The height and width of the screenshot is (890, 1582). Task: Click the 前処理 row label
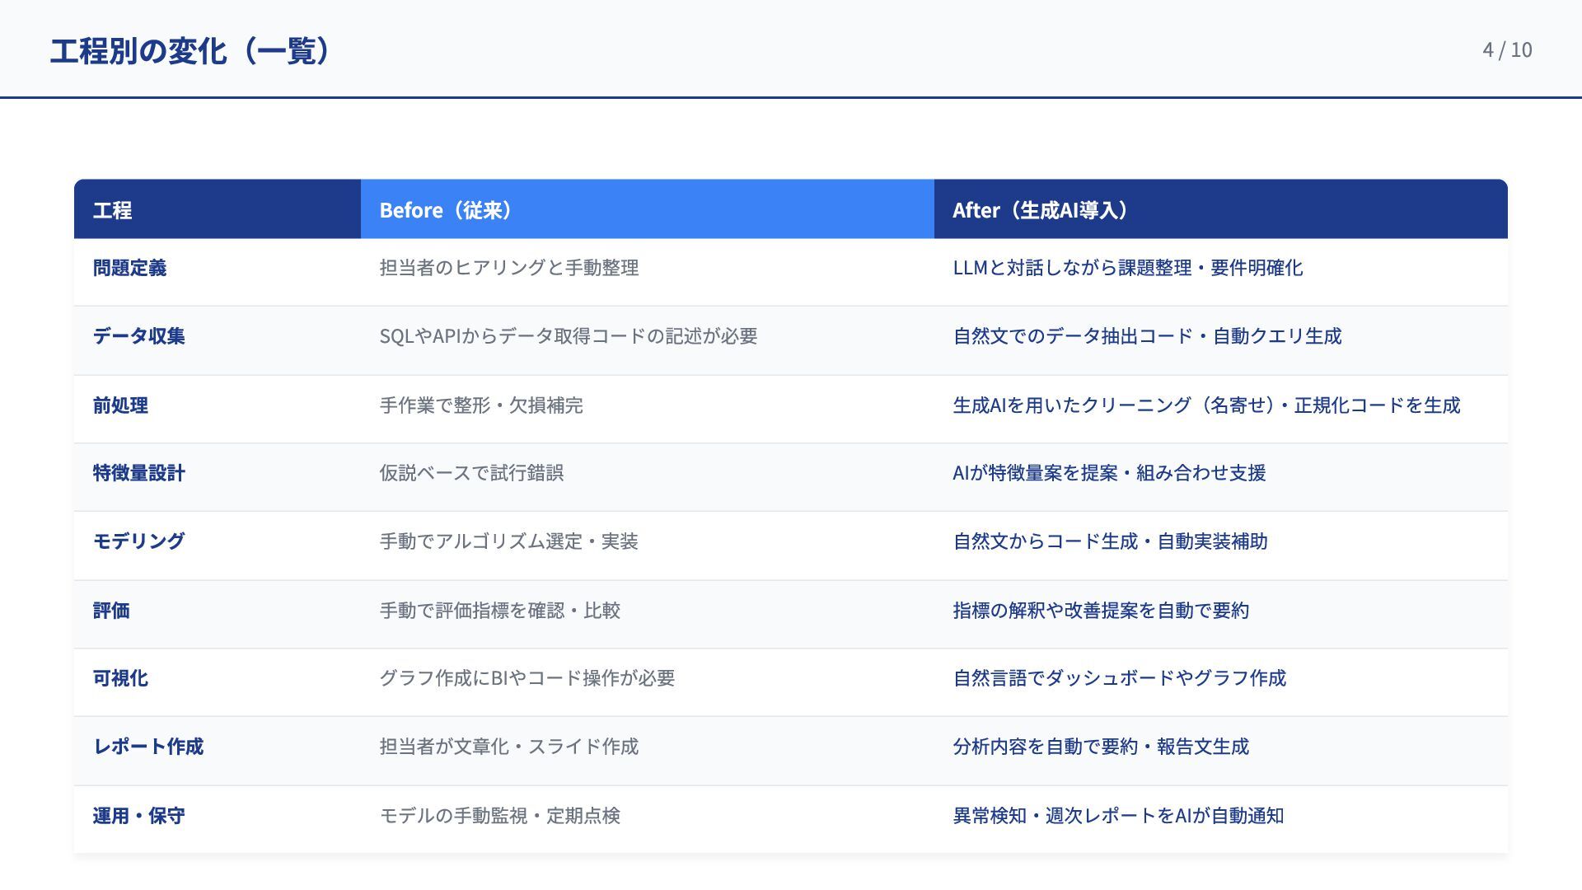click(x=120, y=405)
